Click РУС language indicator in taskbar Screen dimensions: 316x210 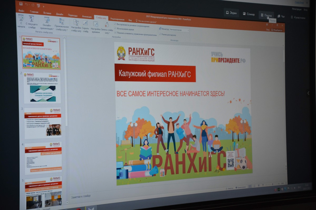pyautogui.click(x=299, y=188)
